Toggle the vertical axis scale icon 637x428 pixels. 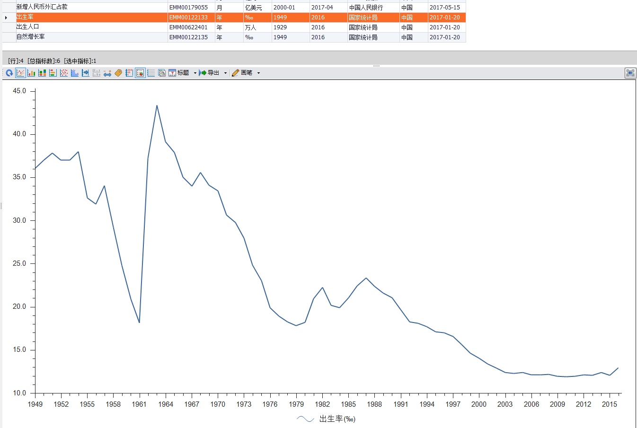tap(129, 73)
